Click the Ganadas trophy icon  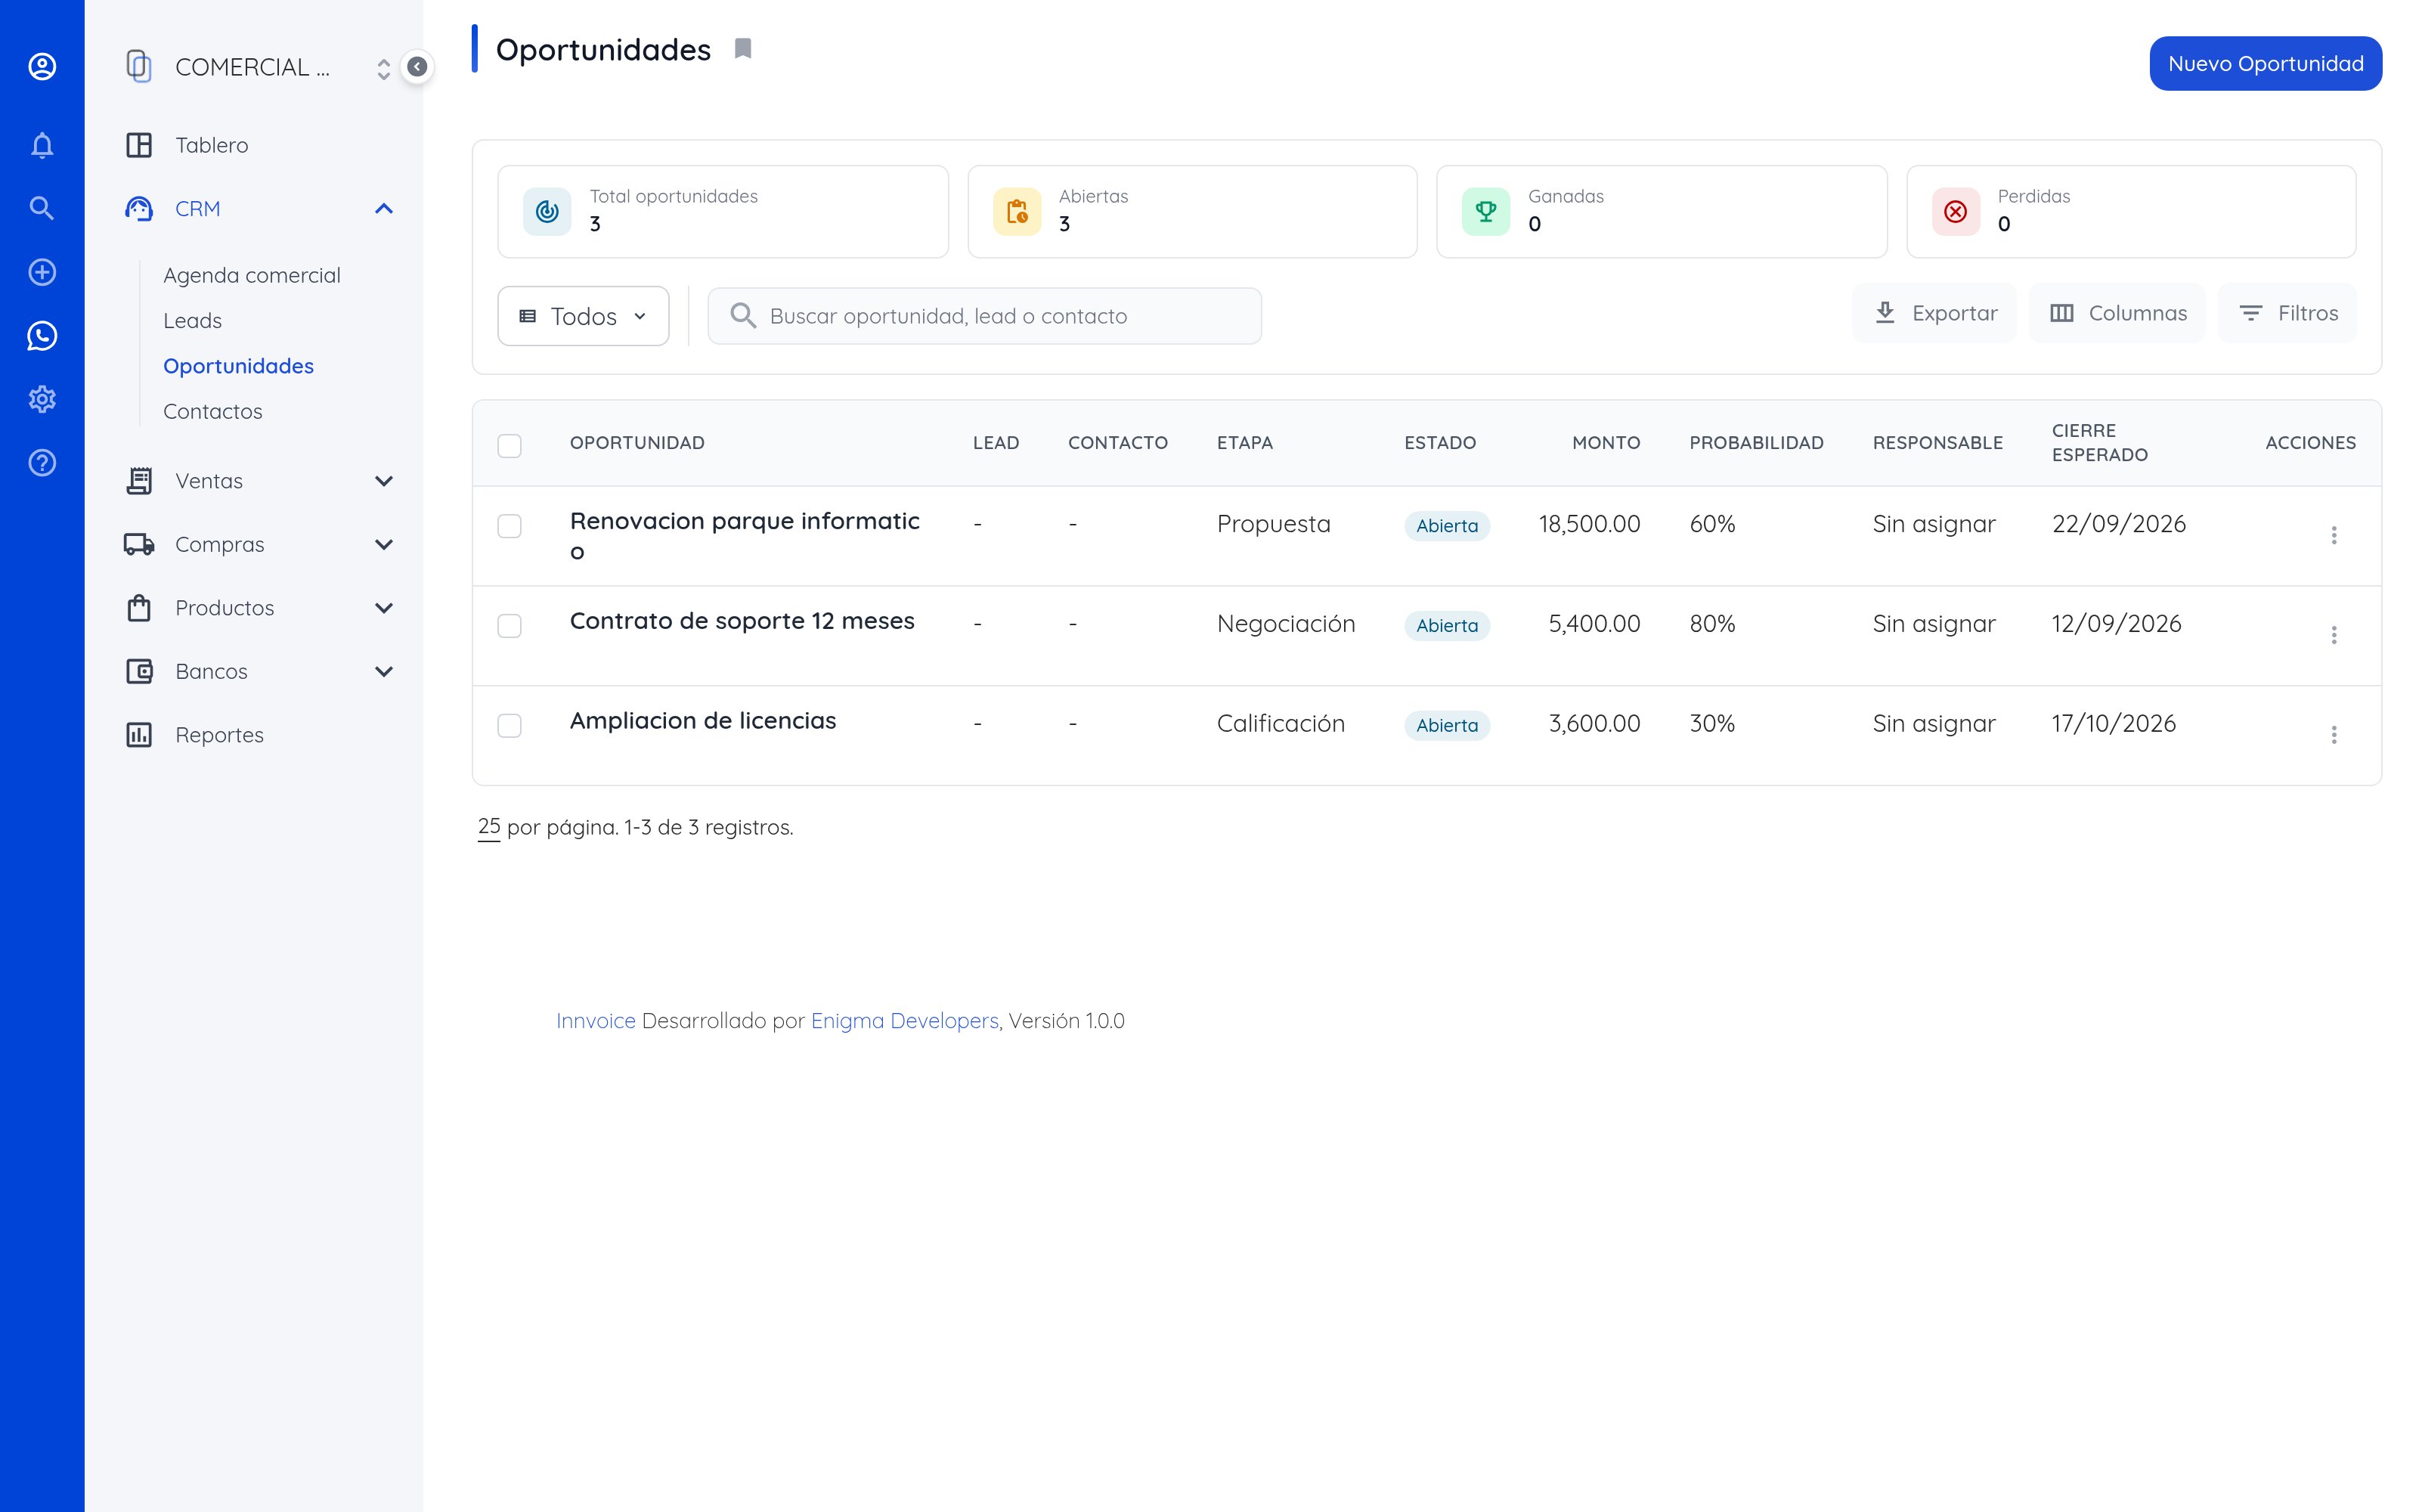point(1486,211)
